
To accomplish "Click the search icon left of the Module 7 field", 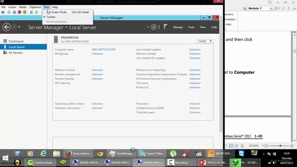I will tap(245, 8).
